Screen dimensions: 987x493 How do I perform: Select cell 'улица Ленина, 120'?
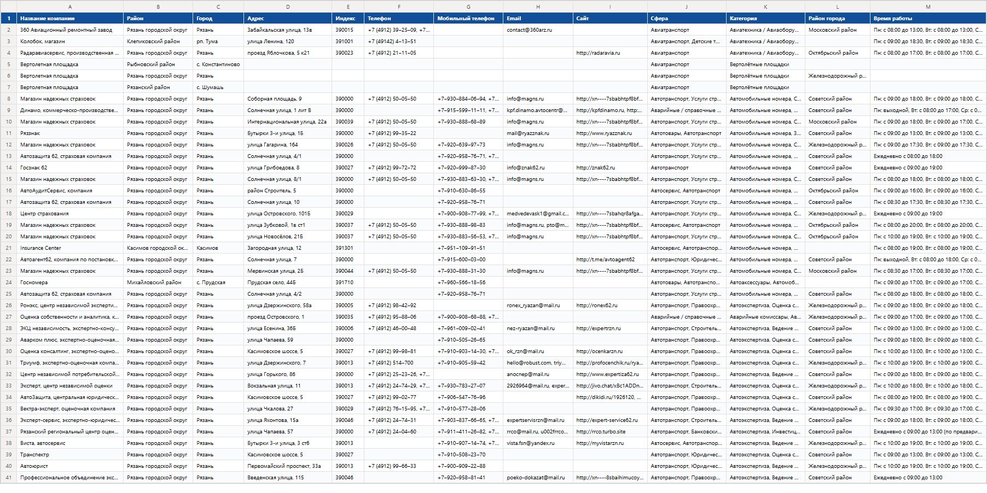click(288, 42)
